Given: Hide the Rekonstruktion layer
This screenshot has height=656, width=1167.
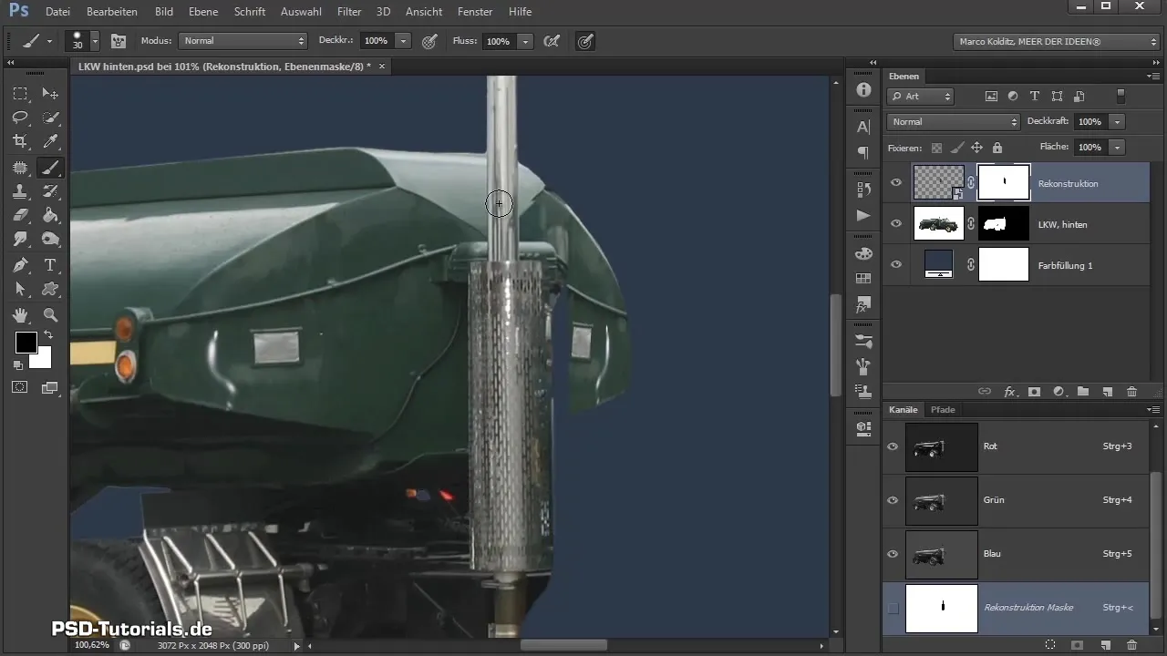Looking at the screenshot, I should pyautogui.click(x=896, y=183).
